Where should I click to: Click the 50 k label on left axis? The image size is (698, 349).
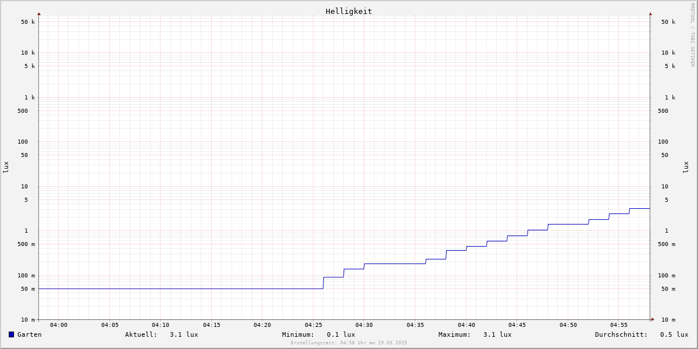[x=28, y=22]
